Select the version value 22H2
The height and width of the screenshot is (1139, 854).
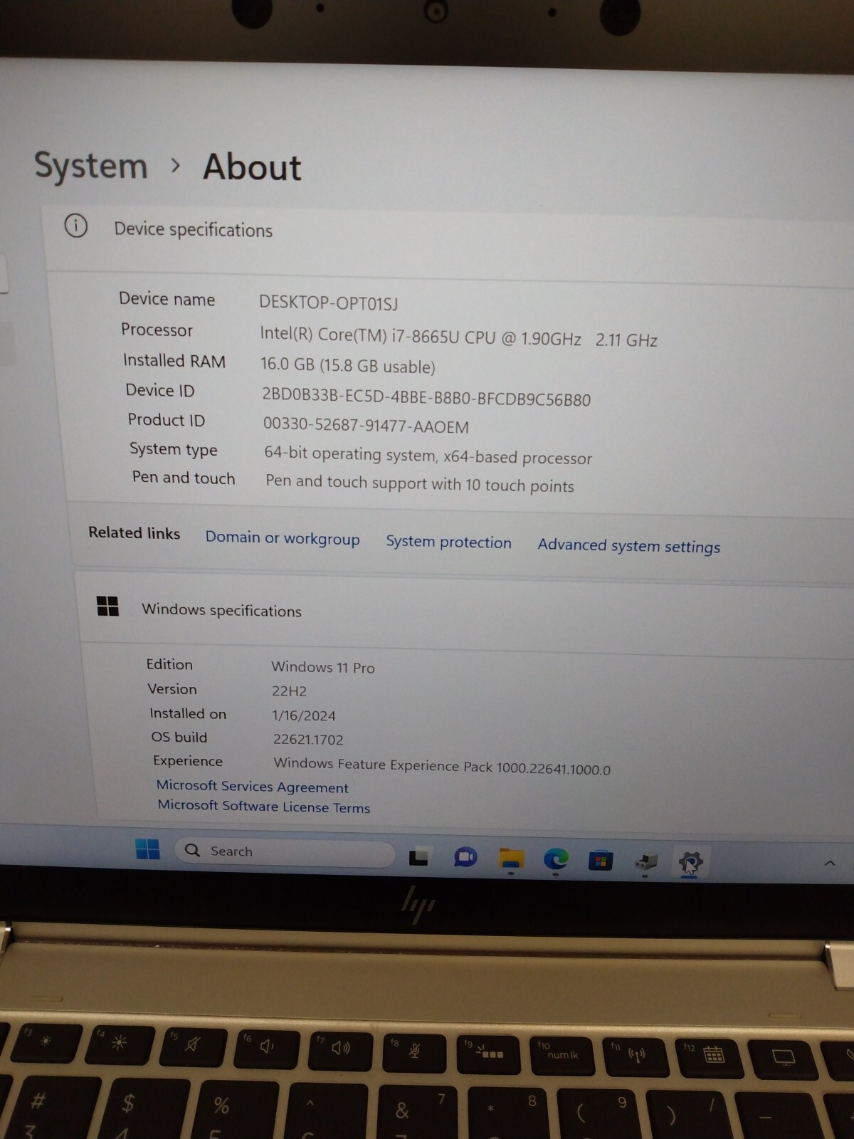tap(289, 691)
